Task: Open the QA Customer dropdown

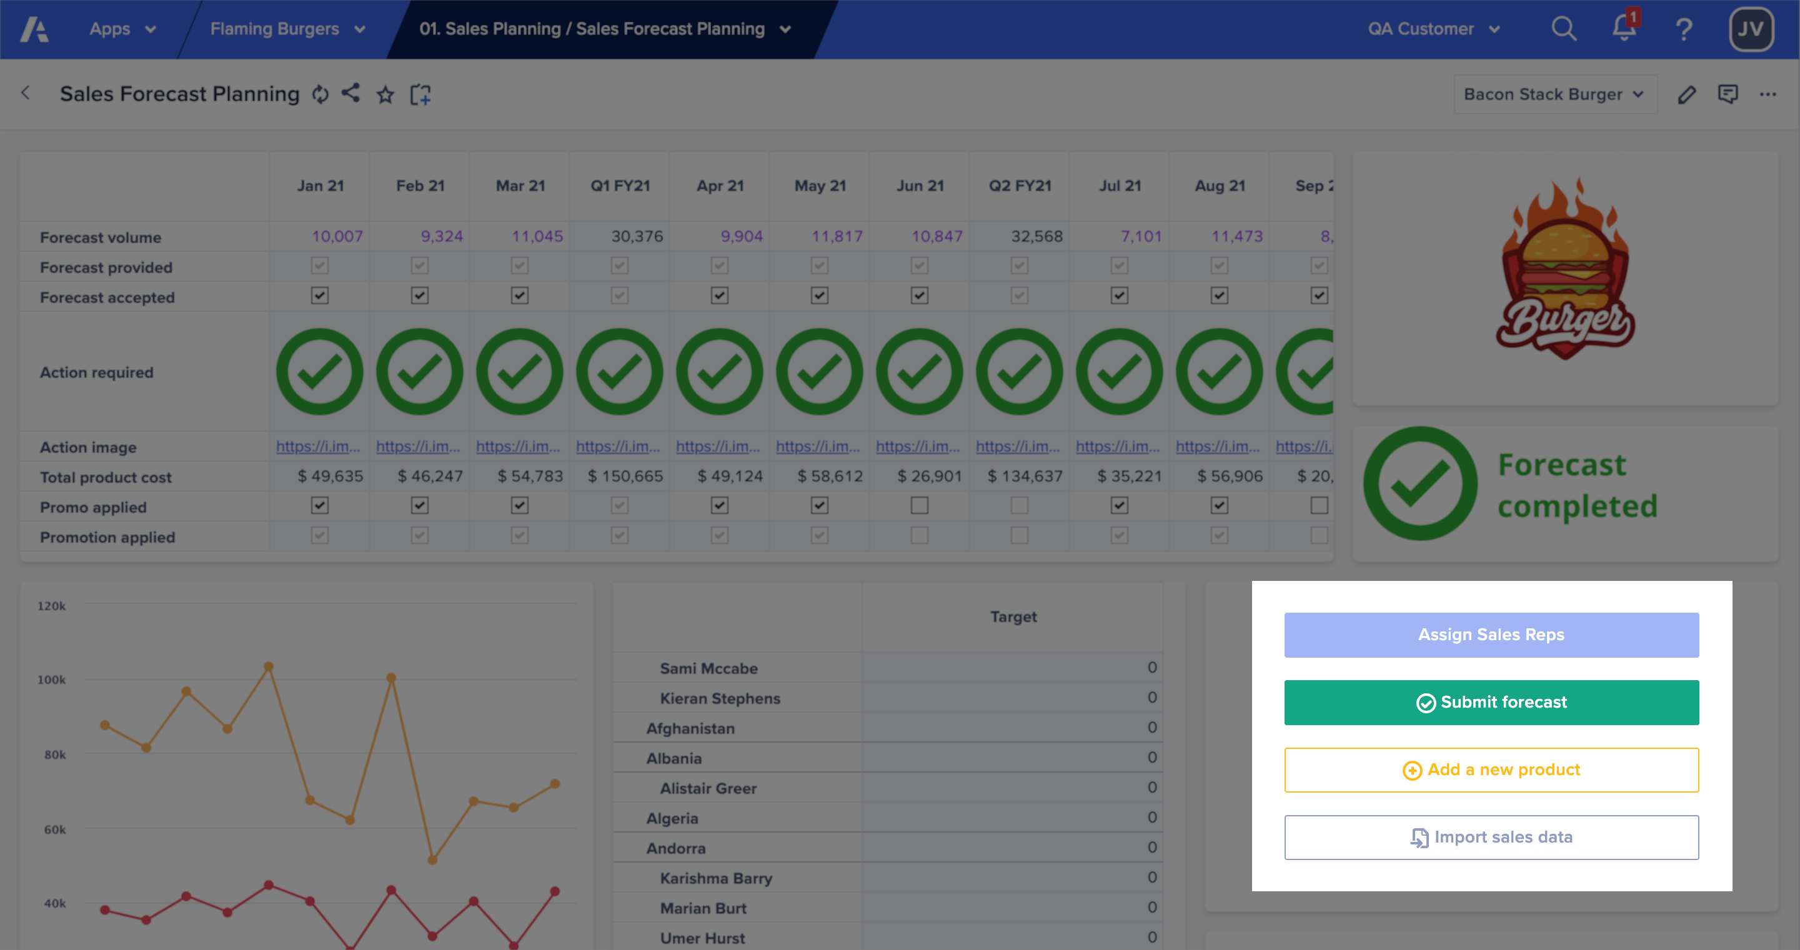Action: tap(1434, 29)
